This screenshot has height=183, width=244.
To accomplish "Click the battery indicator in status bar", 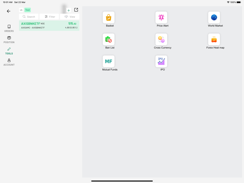I will point(239,2).
